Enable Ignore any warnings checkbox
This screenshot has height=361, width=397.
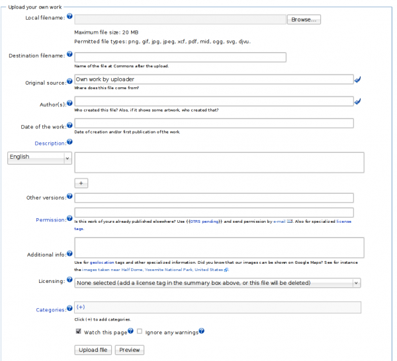click(140, 331)
